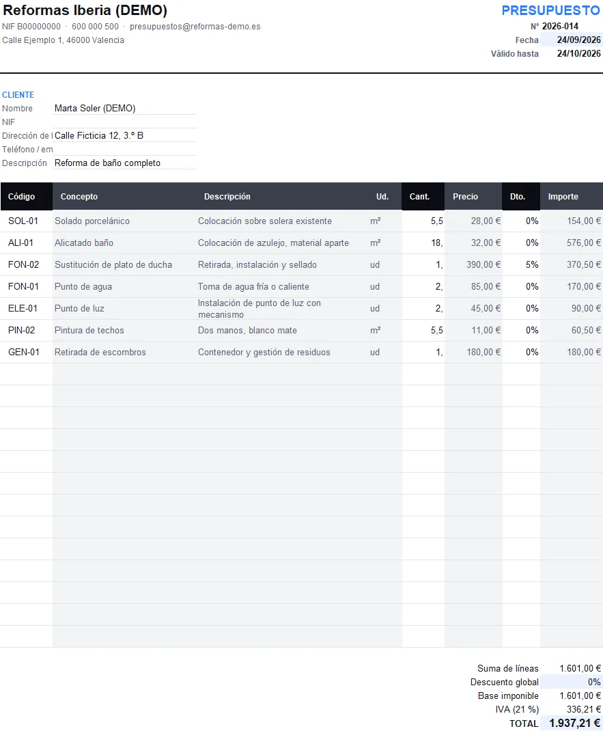This screenshot has height=744, width=603.
Task: Select the Descripción field Reforma de baño completo
Action: [125, 163]
